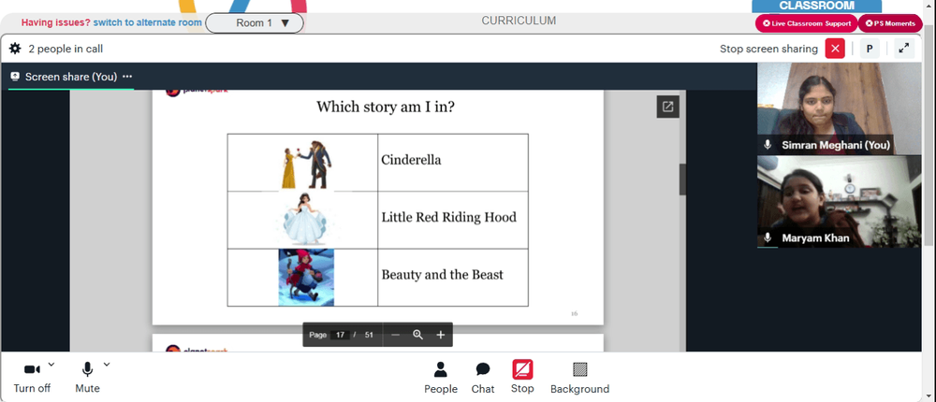Click Red Riding Hood image
The image size is (936, 402).
pos(306,278)
